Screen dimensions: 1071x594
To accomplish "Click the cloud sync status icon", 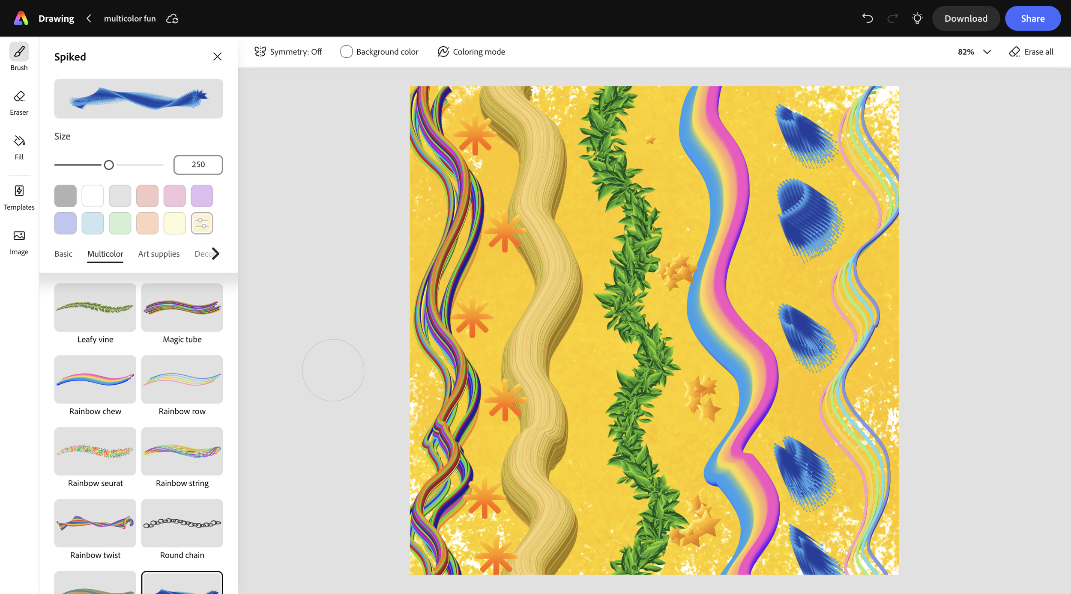I will 172,18.
